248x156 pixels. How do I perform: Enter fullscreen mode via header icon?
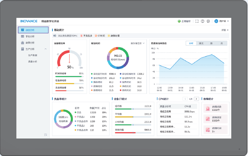197,21
